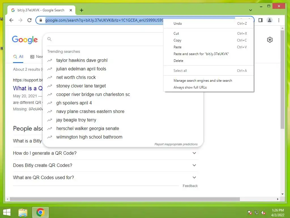The width and height of the screenshot is (290, 218).
Task: Expand What are QR Codes used for?
Action: click(x=105, y=178)
